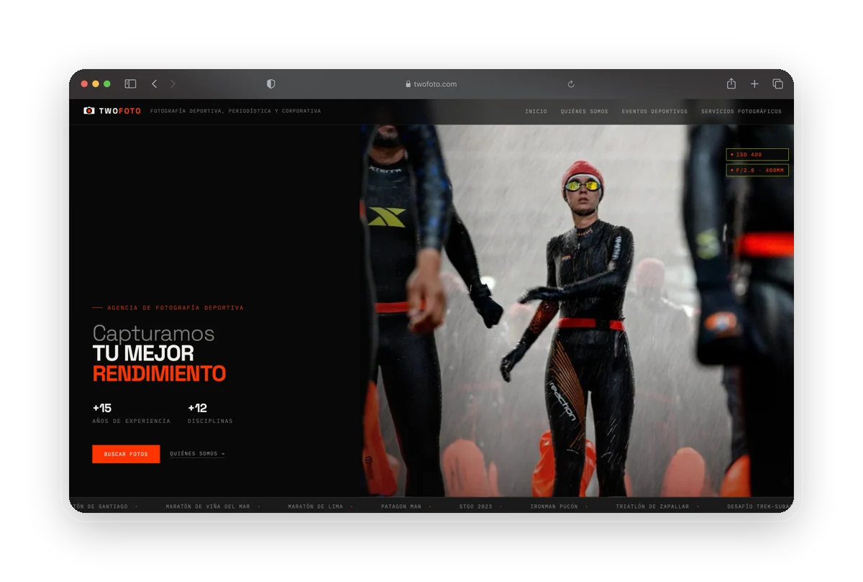Go back with the left chevron
Image resolution: width=863 pixels, height=582 pixels.
tap(154, 84)
